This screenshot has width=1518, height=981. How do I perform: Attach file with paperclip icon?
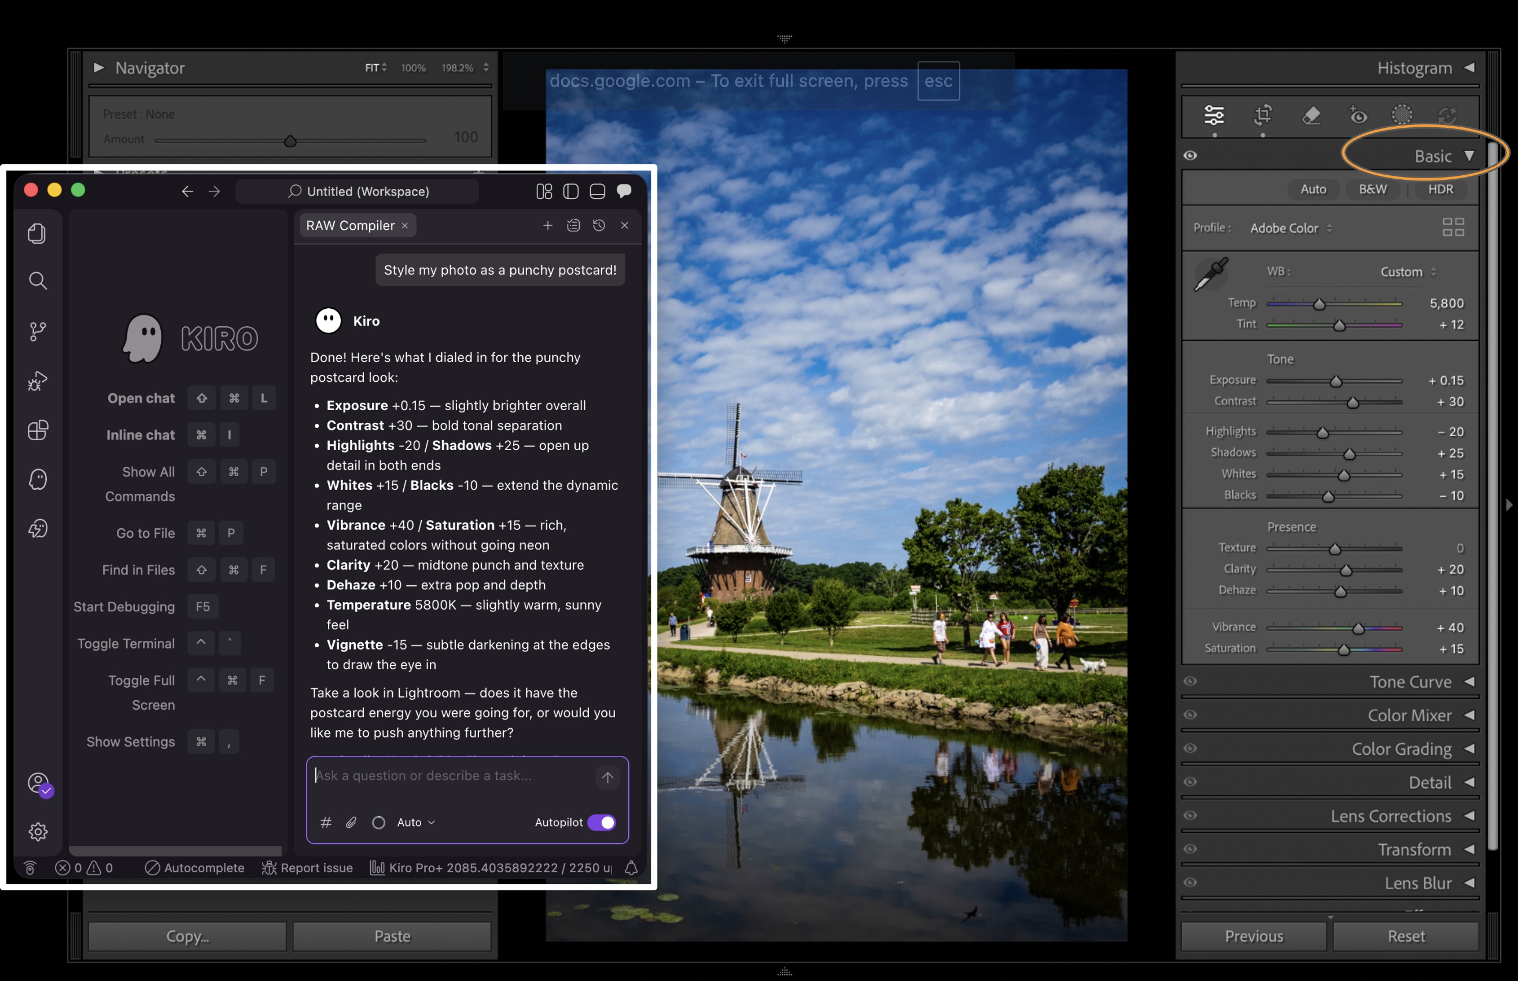[351, 823]
